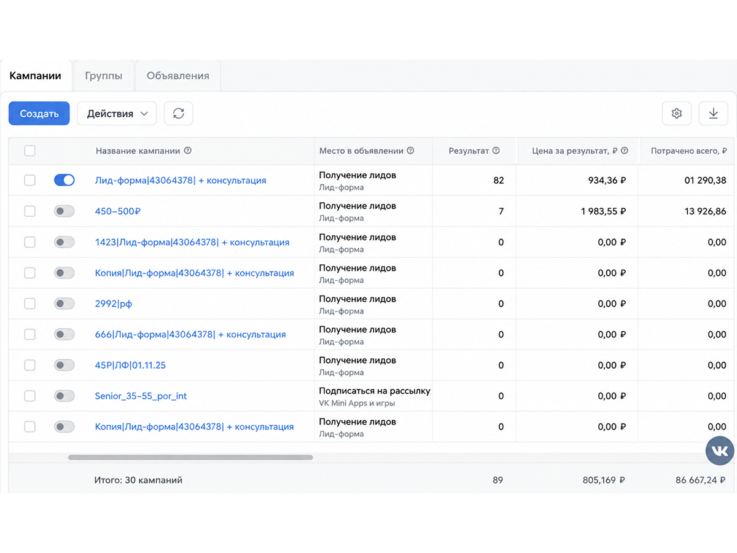Viewport: 737px width, 553px height.
Task: Switch to the Объявления tab
Action: (177, 76)
